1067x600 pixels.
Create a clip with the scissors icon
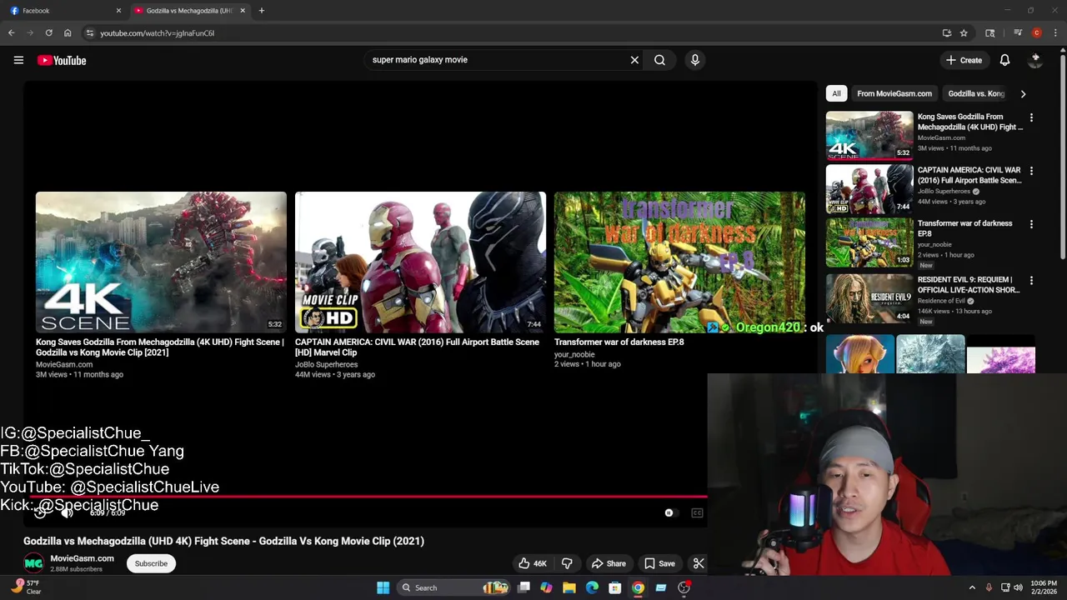click(x=699, y=563)
